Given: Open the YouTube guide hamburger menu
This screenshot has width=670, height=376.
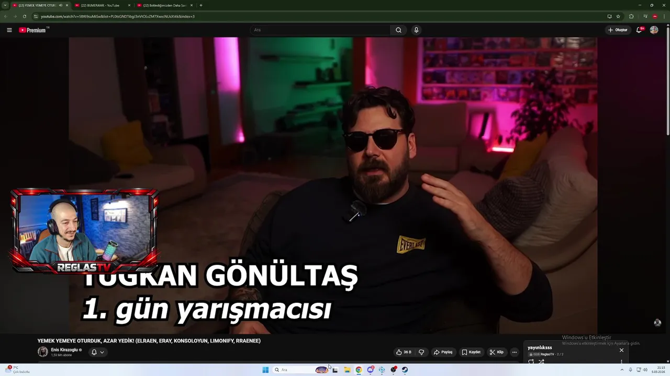Looking at the screenshot, I should [9, 30].
